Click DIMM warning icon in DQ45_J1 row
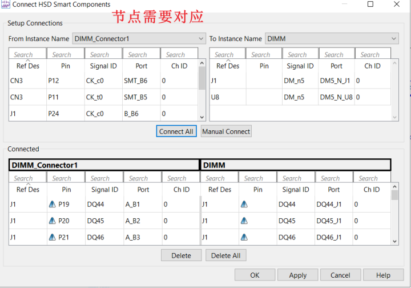411x288 pixels. pyautogui.click(x=244, y=221)
